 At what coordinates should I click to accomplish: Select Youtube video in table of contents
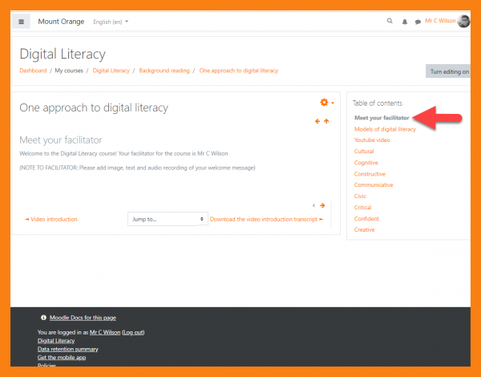click(x=372, y=140)
